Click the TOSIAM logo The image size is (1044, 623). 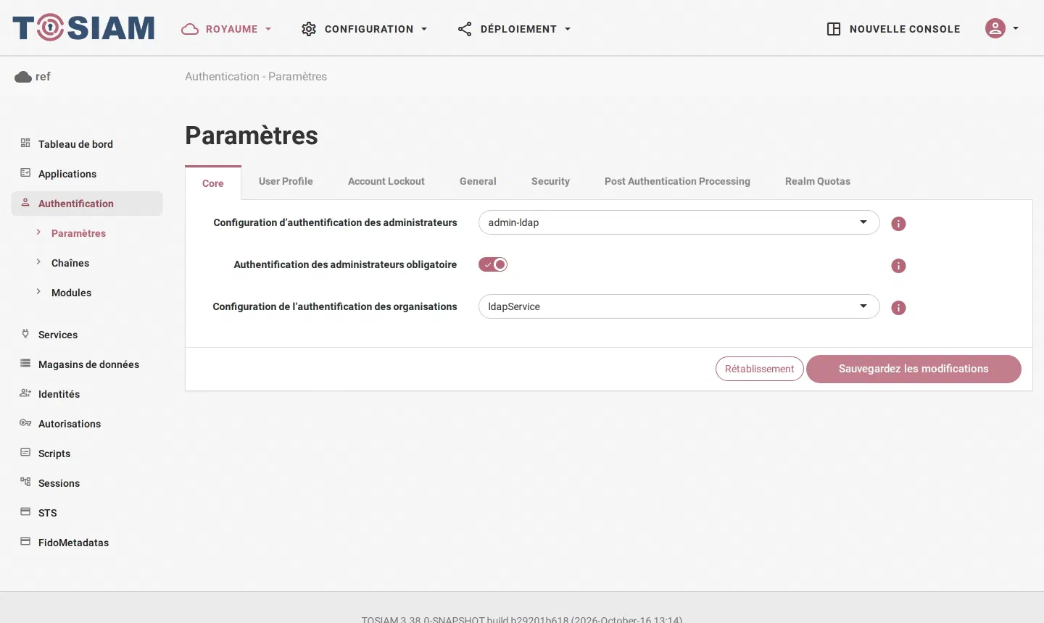pyautogui.click(x=83, y=28)
